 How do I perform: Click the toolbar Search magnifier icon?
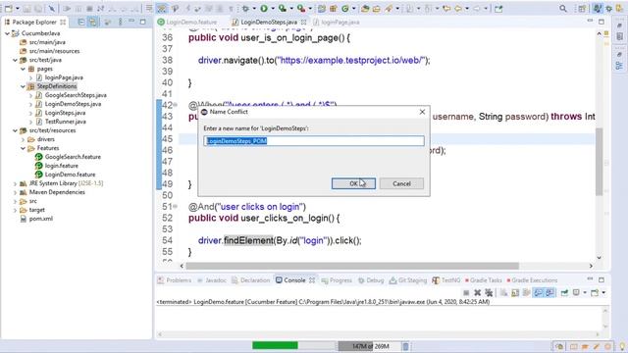click(x=563, y=9)
